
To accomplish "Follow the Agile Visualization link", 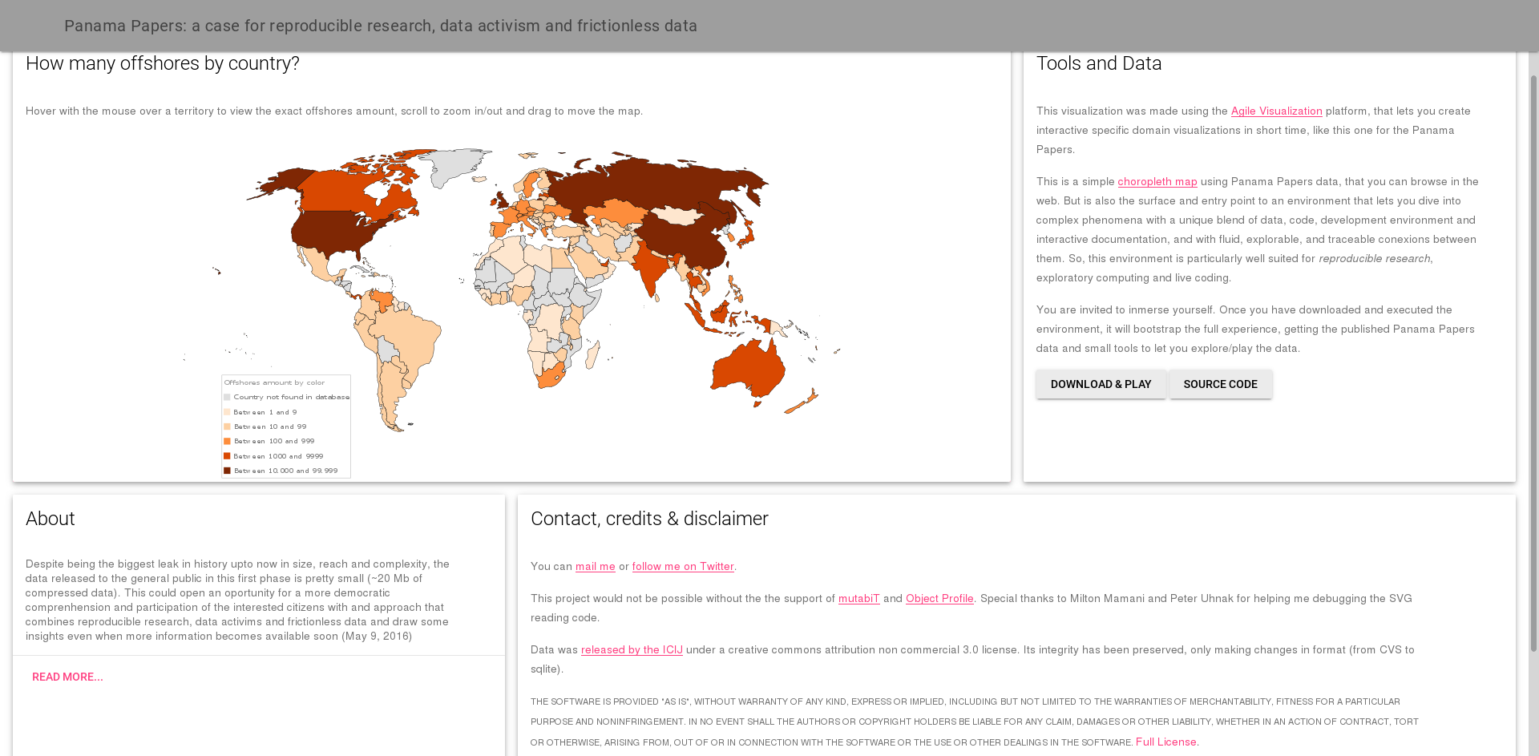I will pos(1276,111).
